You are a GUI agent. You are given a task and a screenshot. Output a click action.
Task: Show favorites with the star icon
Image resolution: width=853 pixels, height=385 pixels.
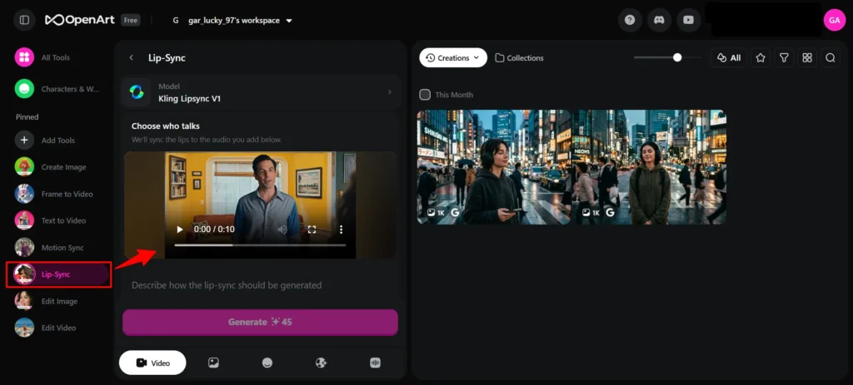click(760, 57)
